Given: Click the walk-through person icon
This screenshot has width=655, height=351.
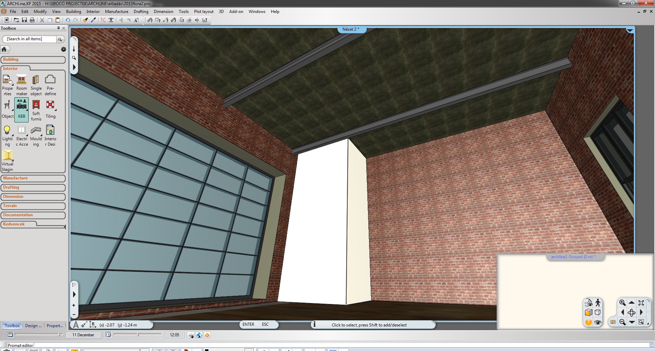Looking at the screenshot, I should tap(598, 303).
